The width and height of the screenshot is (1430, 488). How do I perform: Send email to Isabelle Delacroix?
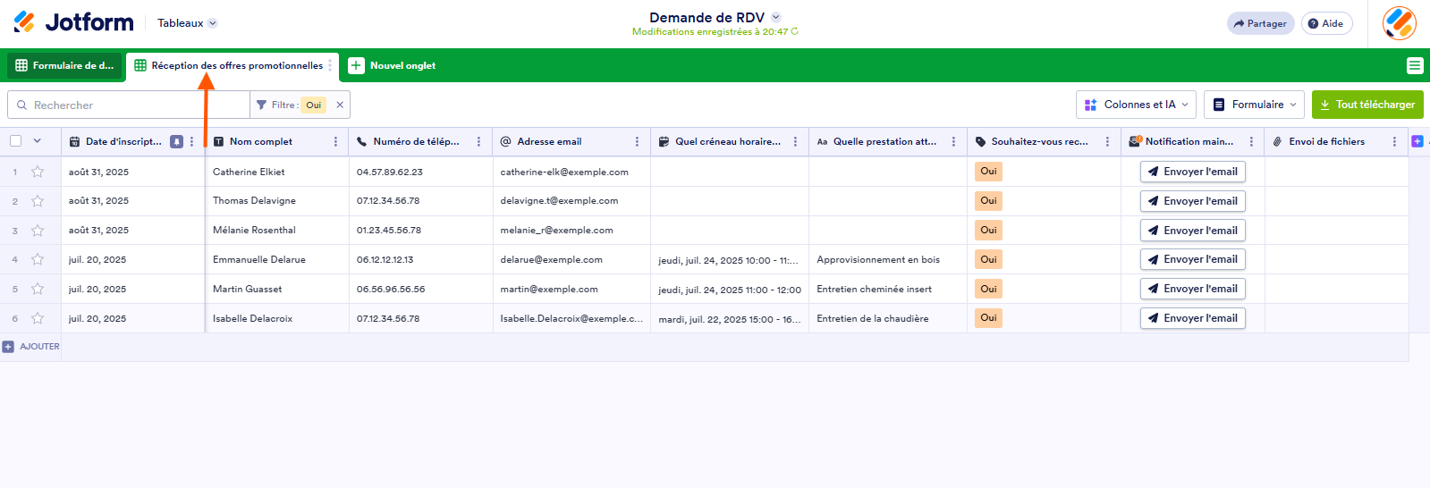click(1192, 318)
